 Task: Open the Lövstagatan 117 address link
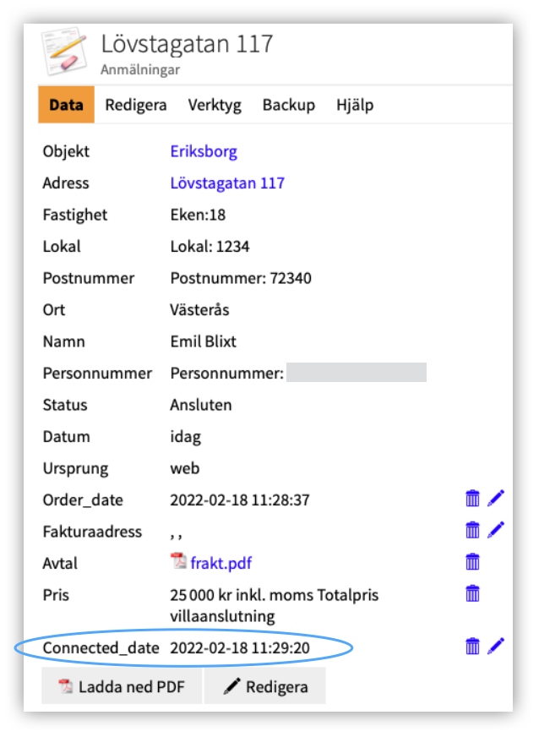click(227, 183)
